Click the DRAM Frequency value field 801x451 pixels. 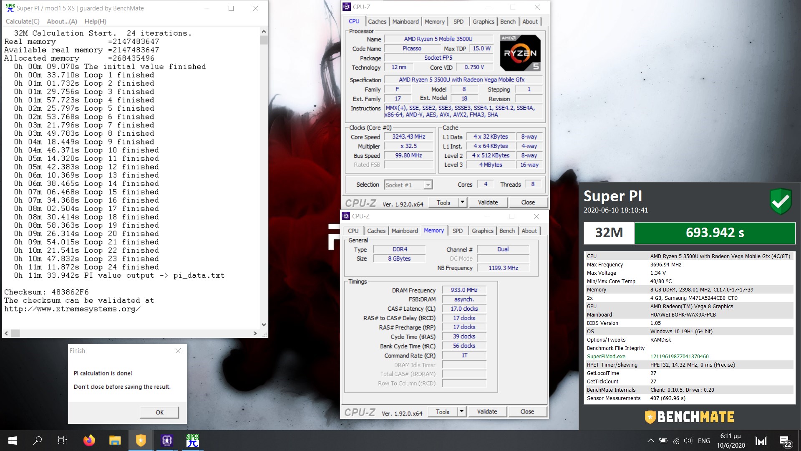(464, 290)
